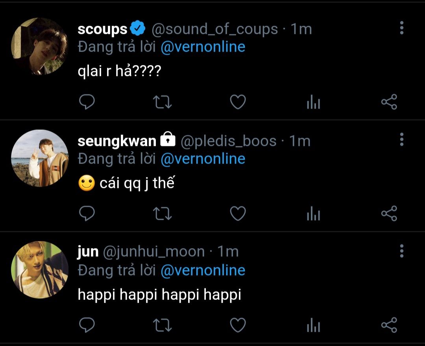Viewport: 425px width, 346px height.
Task: Like the scoups tweet
Action: [x=238, y=102]
